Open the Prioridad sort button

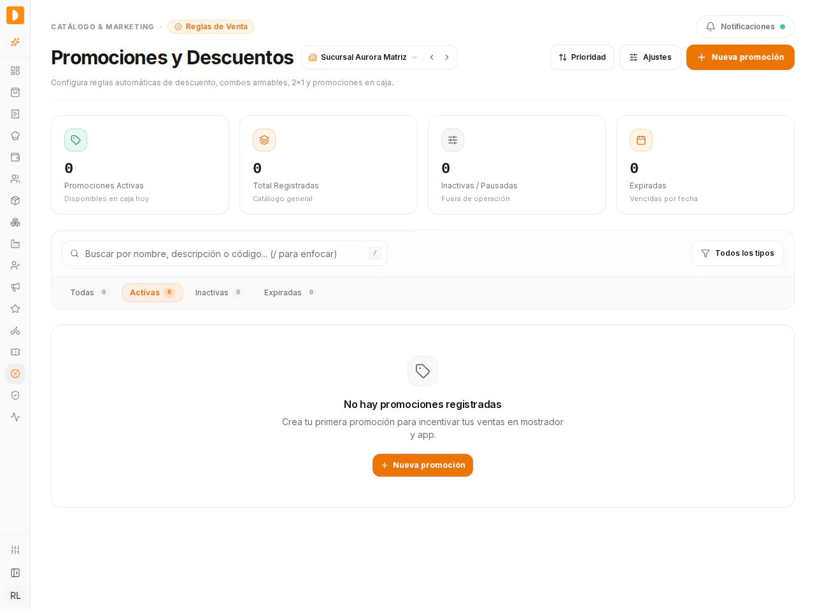tap(582, 57)
